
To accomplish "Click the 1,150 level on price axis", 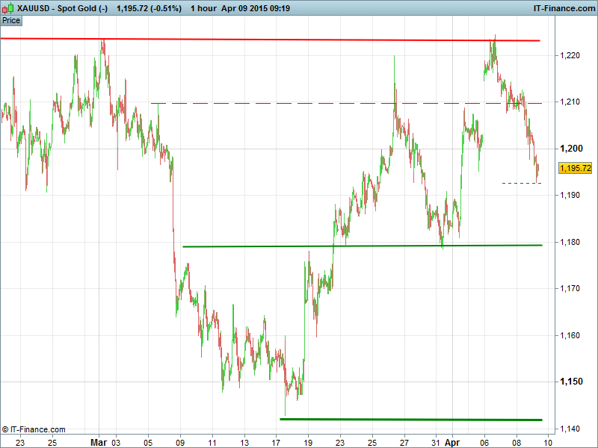I will (570, 382).
